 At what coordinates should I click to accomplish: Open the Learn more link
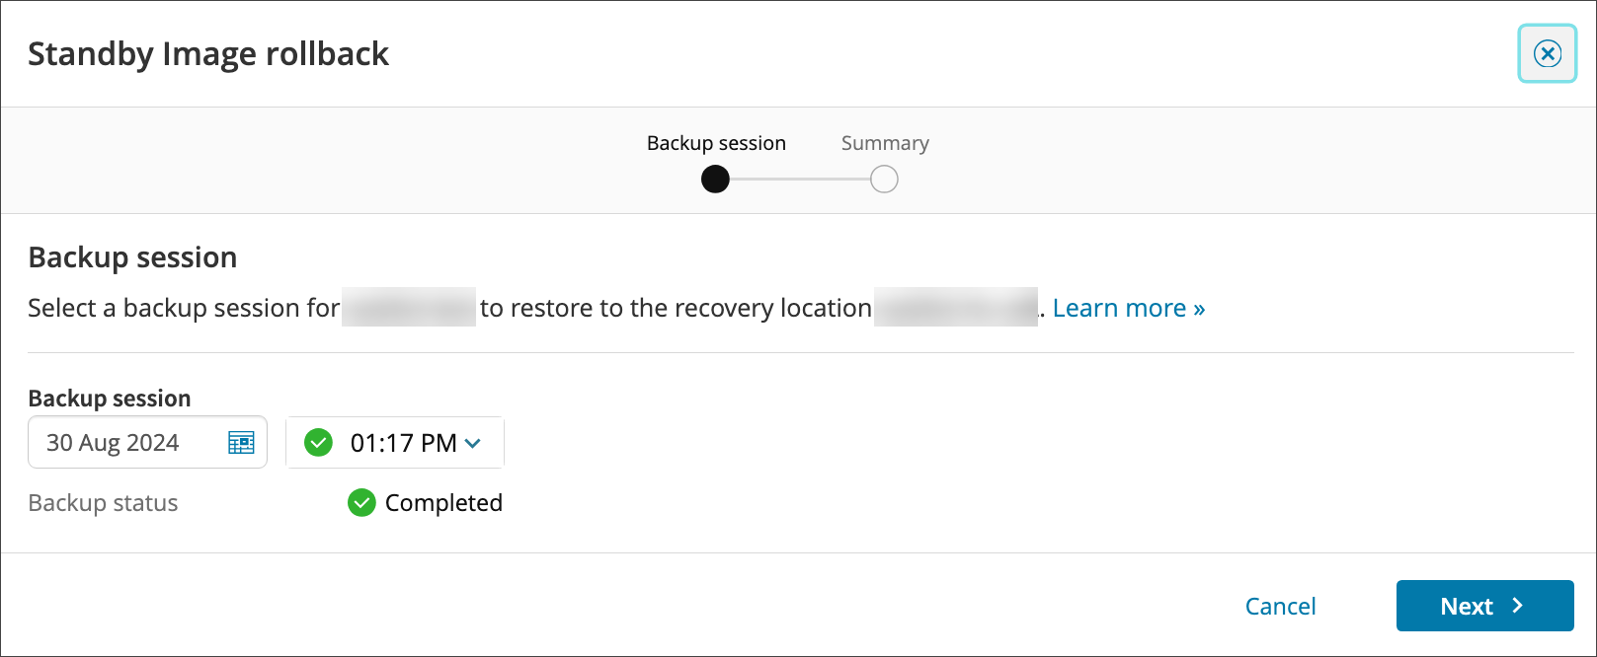point(1128,308)
